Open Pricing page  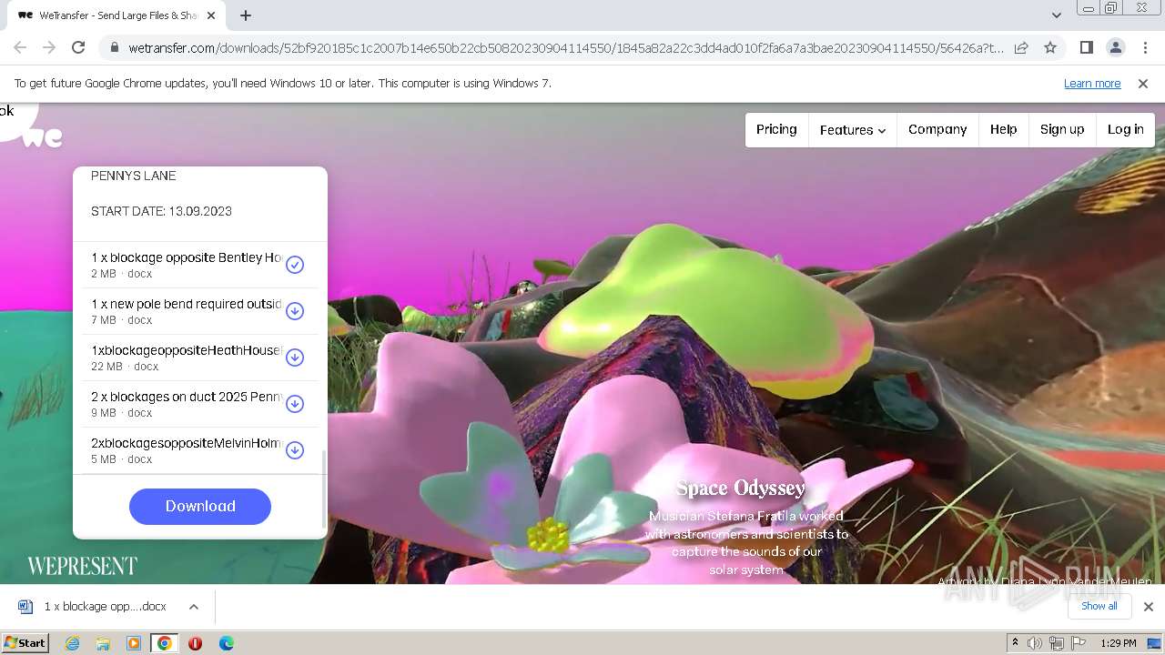pos(776,130)
